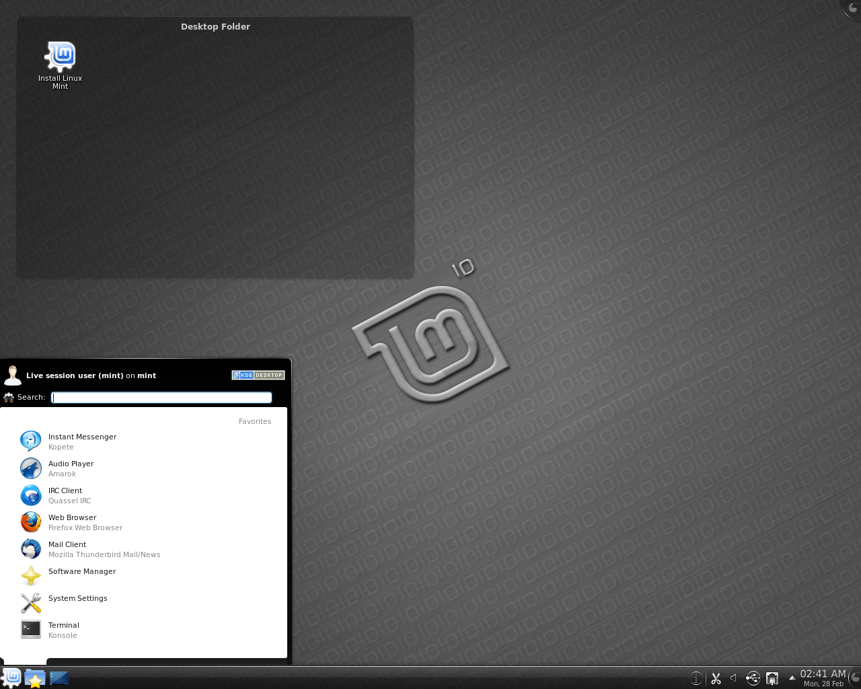Click "Live session user (mint) on mint" text
The height and width of the screenshot is (689, 861).
(91, 376)
